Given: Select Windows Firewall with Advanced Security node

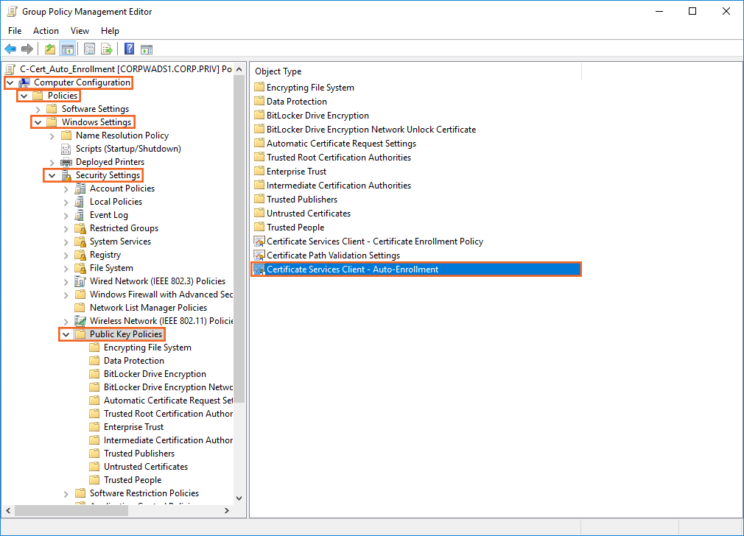Looking at the screenshot, I should point(161,295).
